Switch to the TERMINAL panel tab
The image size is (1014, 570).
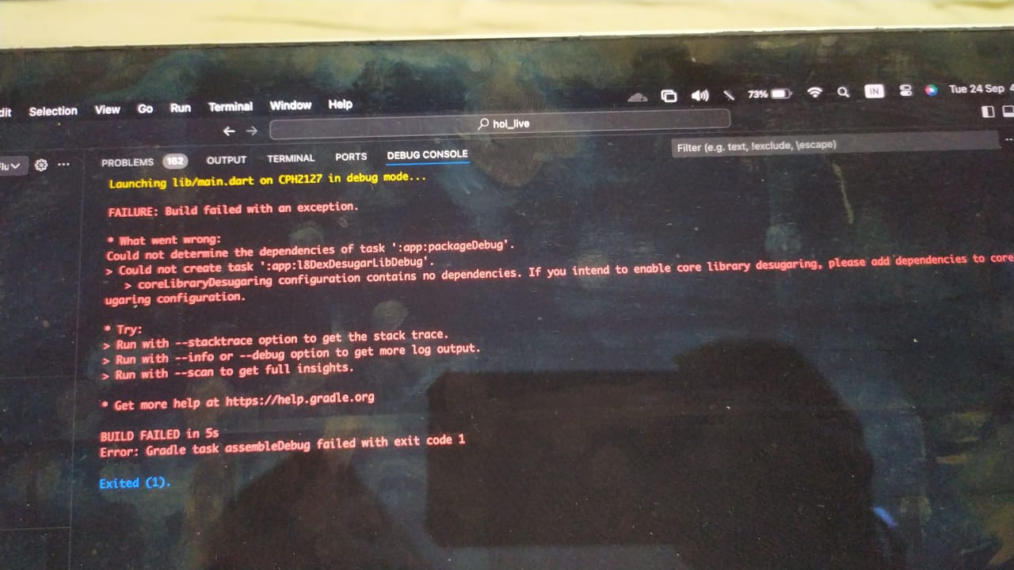(x=291, y=158)
